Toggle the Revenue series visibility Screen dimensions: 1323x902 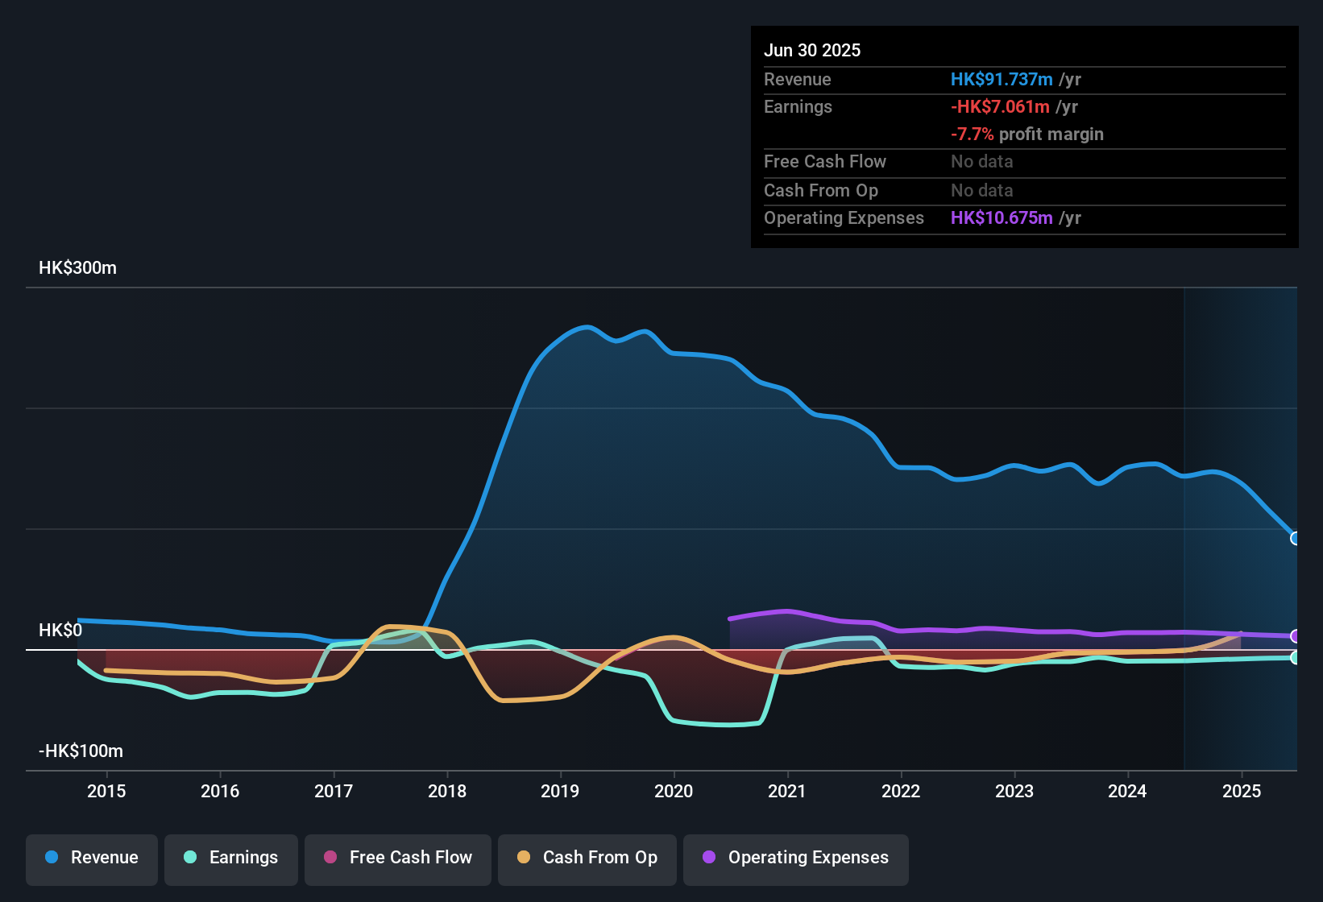point(91,858)
